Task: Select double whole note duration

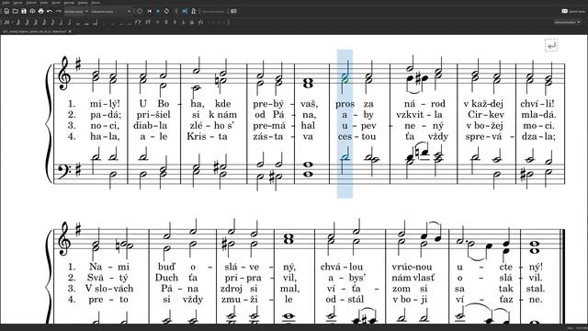Action: 86,23
